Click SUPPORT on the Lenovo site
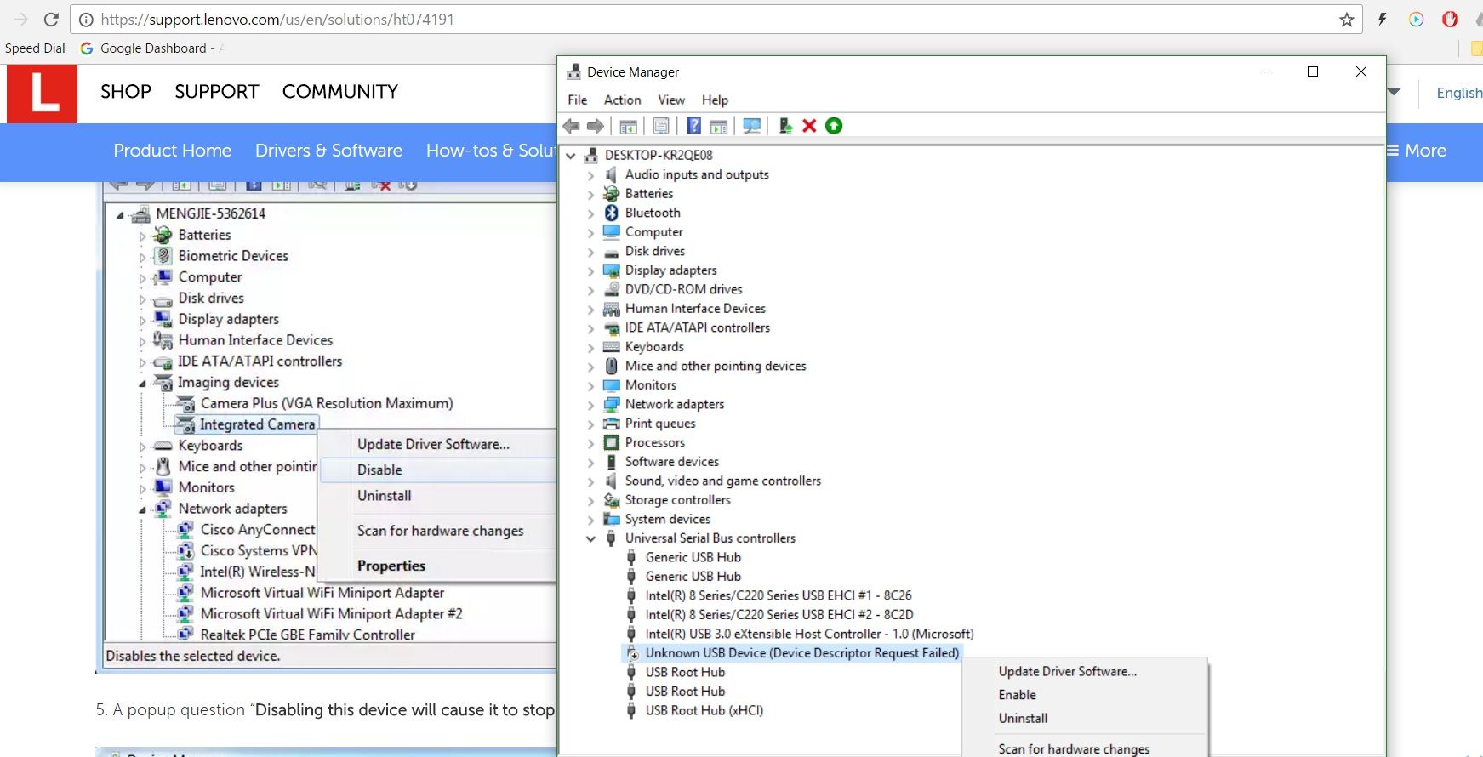Image resolution: width=1483 pixels, height=757 pixels. tap(217, 92)
